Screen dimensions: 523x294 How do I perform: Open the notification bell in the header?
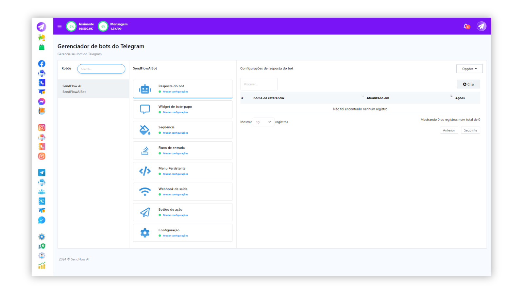466,26
